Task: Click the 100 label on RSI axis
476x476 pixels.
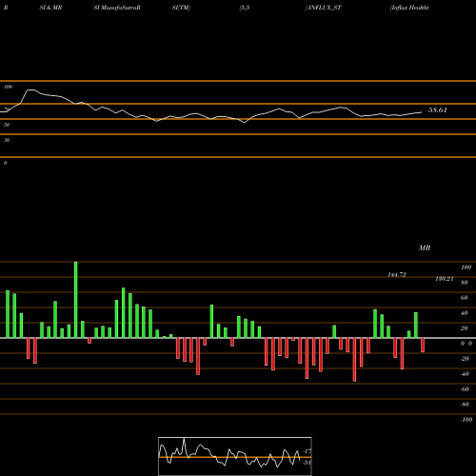Action: [8, 87]
